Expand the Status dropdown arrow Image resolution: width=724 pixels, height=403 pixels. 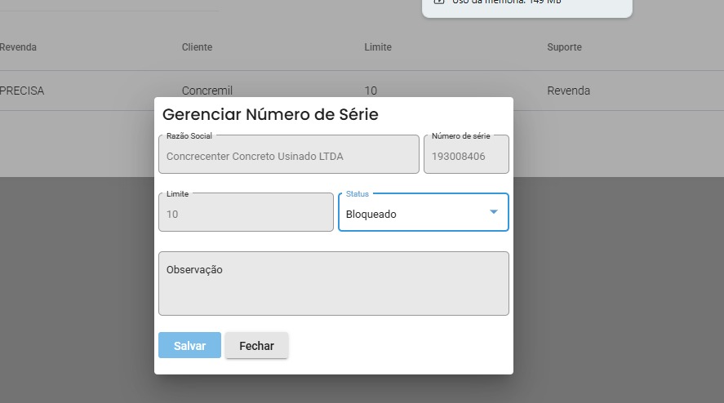pyautogui.click(x=493, y=212)
